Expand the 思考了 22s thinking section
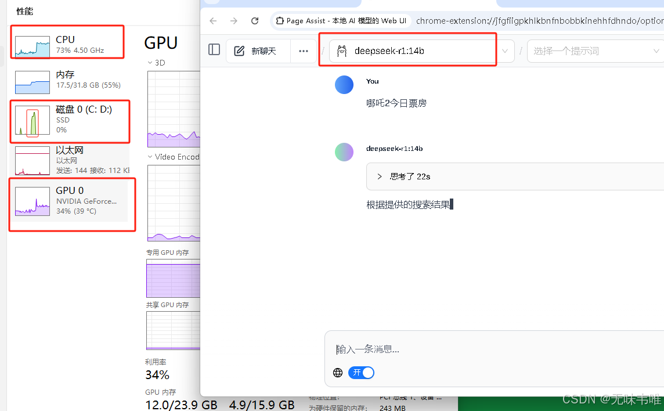 515,176
